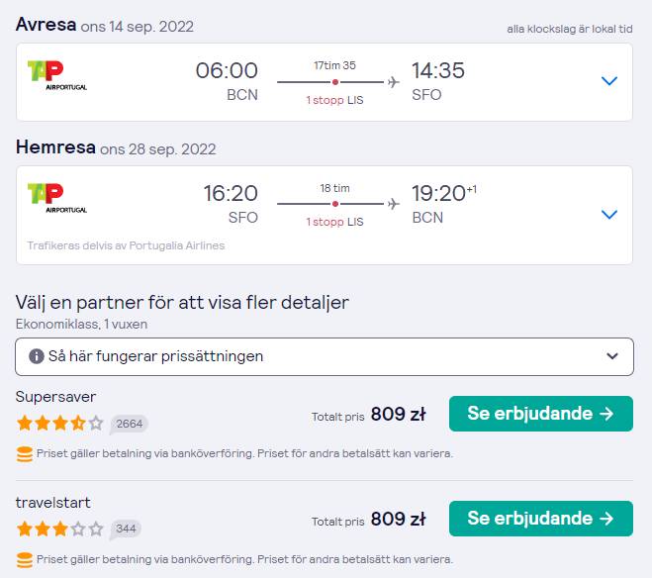Click the coin stack icon under Supersaver

25,454
